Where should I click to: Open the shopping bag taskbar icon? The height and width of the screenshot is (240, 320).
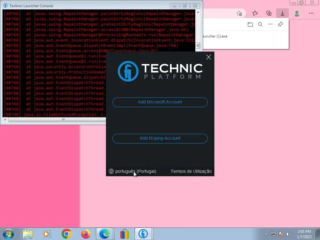click(x=124, y=234)
